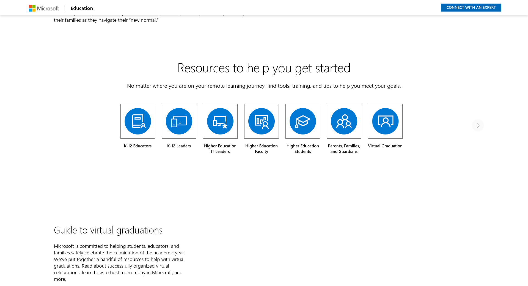Click the Higher Education Students graduation cap icon
The height and width of the screenshot is (286, 528).
coord(303,121)
